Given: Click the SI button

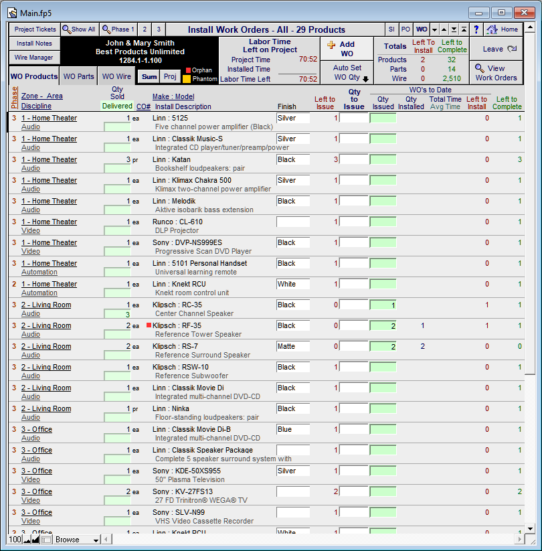Looking at the screenshot, I should pyautogui.click(x=391, y=29).
